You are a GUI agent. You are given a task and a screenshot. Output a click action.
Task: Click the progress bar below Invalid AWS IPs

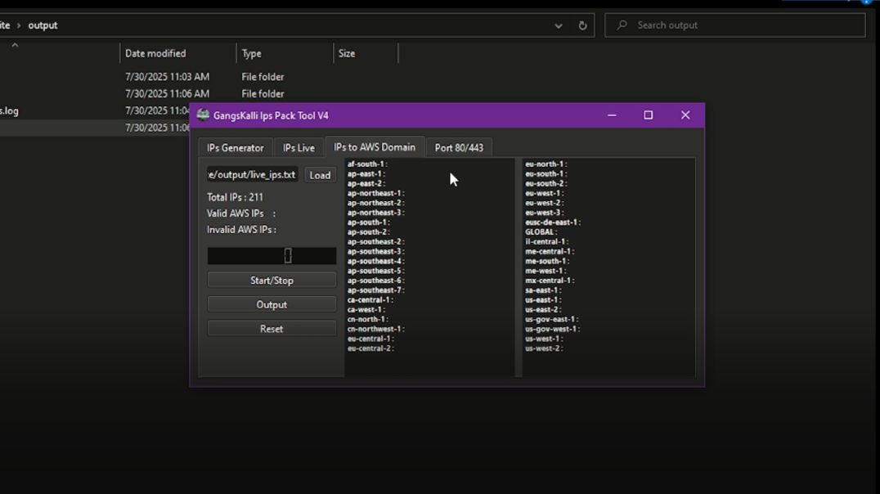pyautogui.click(x=272, y=255)
